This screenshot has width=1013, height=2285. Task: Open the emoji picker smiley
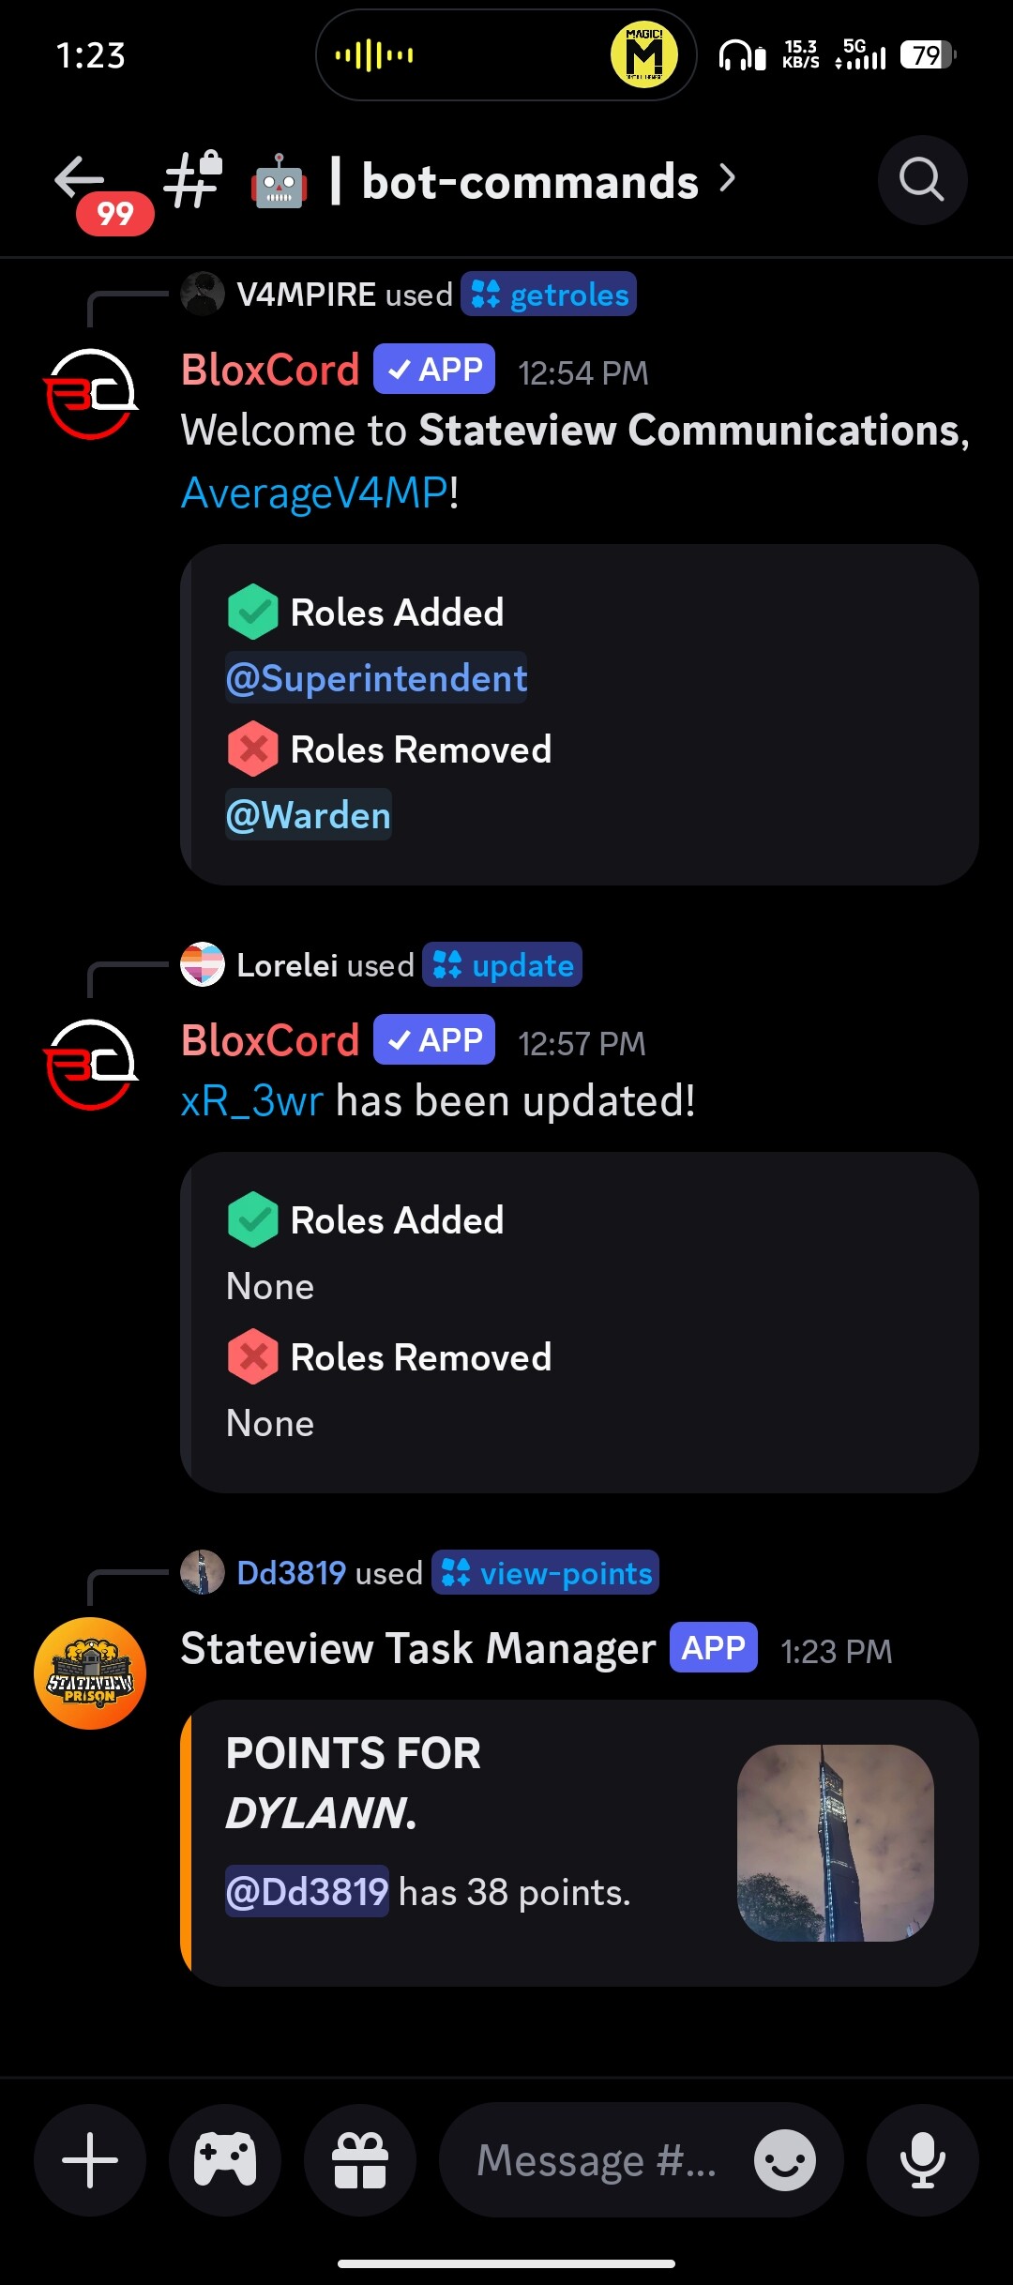pos(785,2160)
